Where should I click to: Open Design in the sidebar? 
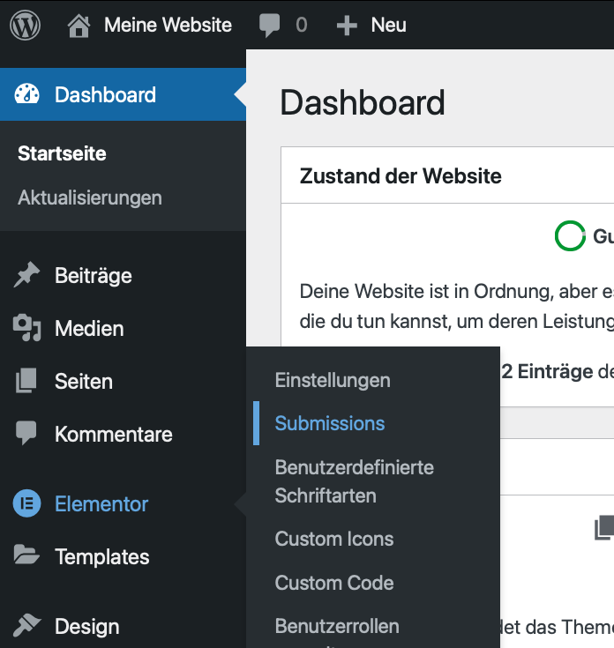pos(87,627)
